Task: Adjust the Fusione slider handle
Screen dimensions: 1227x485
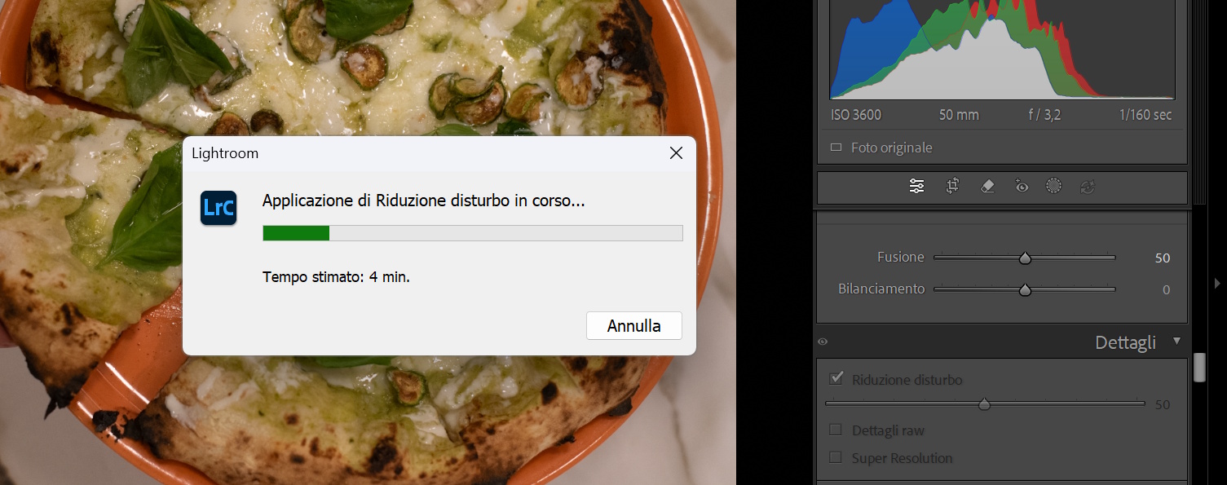Action: (1025, 258)
